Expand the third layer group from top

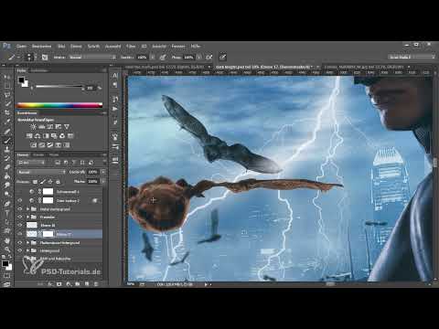27,242
